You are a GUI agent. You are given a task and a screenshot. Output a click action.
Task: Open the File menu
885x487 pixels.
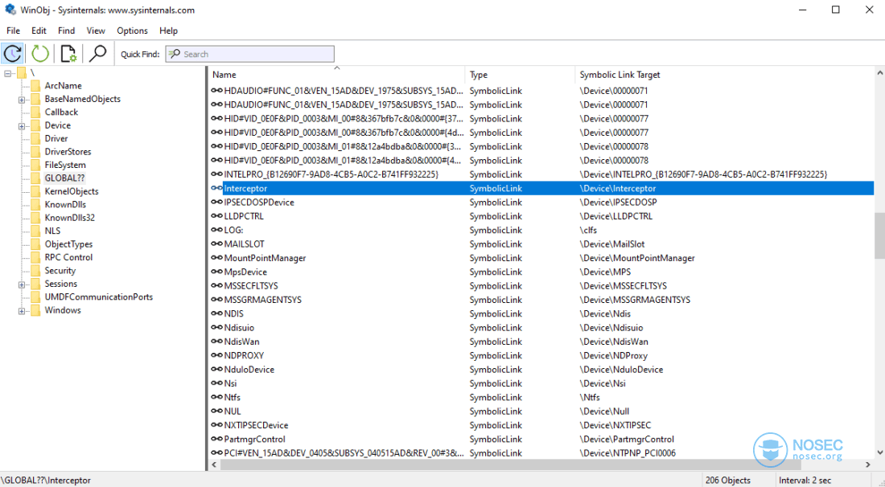coord(13,31)
